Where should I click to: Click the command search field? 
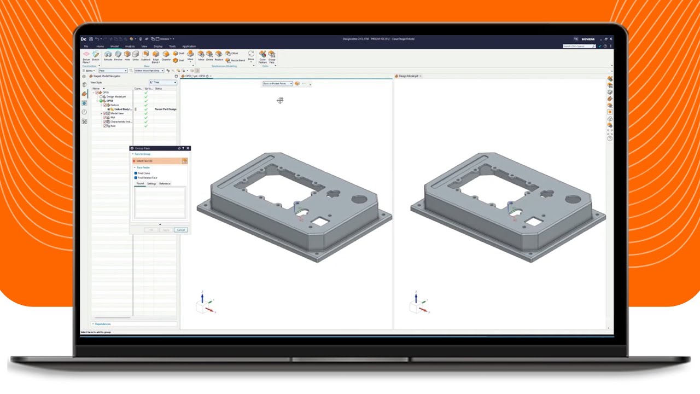click(x=579, y=47)
